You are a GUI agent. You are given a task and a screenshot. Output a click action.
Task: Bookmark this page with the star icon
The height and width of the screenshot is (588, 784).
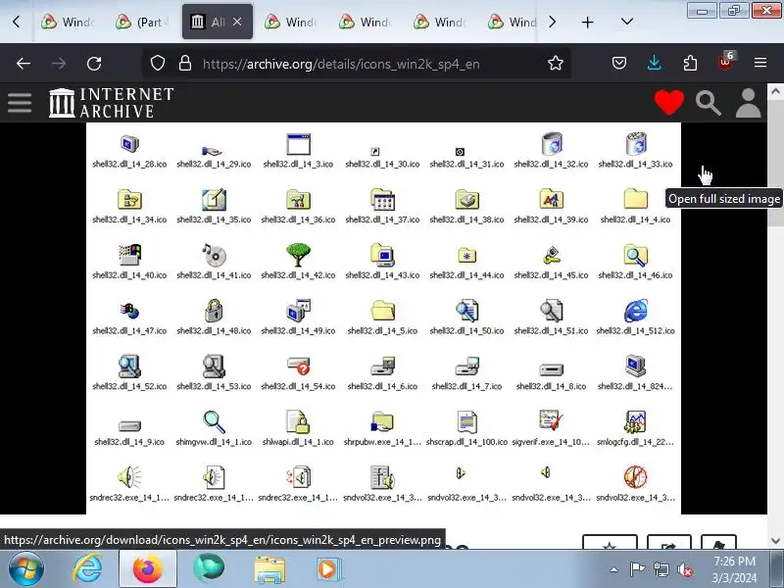pyautogui.click(x=555, y=64)
